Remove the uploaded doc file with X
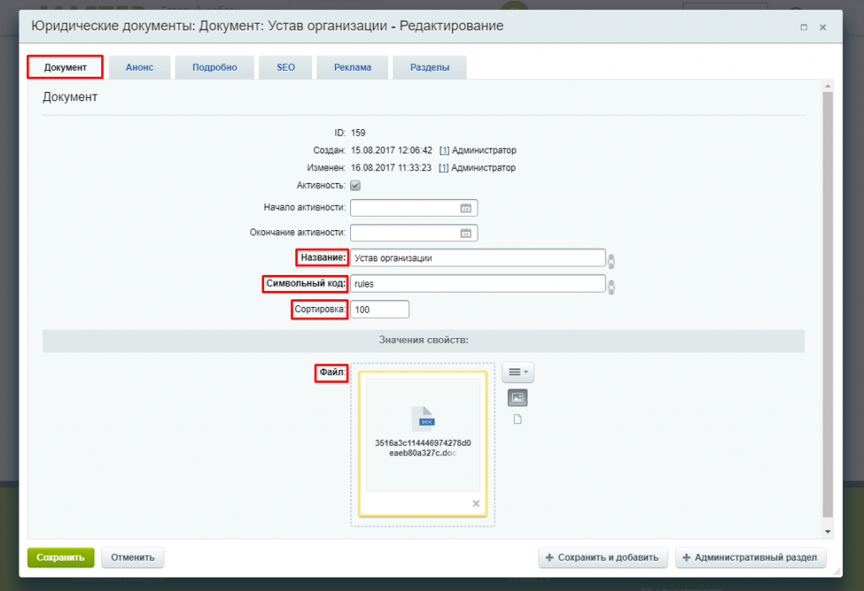 pyautogui.click(x=476, y=503)
